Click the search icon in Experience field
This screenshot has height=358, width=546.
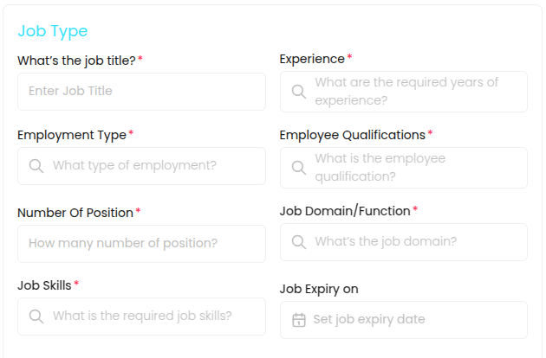[298, 92]
